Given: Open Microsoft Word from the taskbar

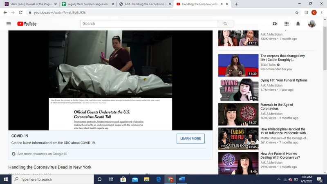Looking at the screenshot, I should (182, 179).
